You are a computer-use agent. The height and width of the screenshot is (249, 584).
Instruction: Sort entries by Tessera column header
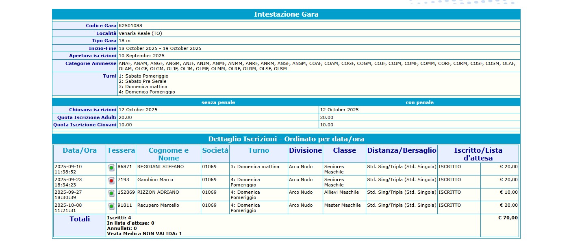pos(121,150)
